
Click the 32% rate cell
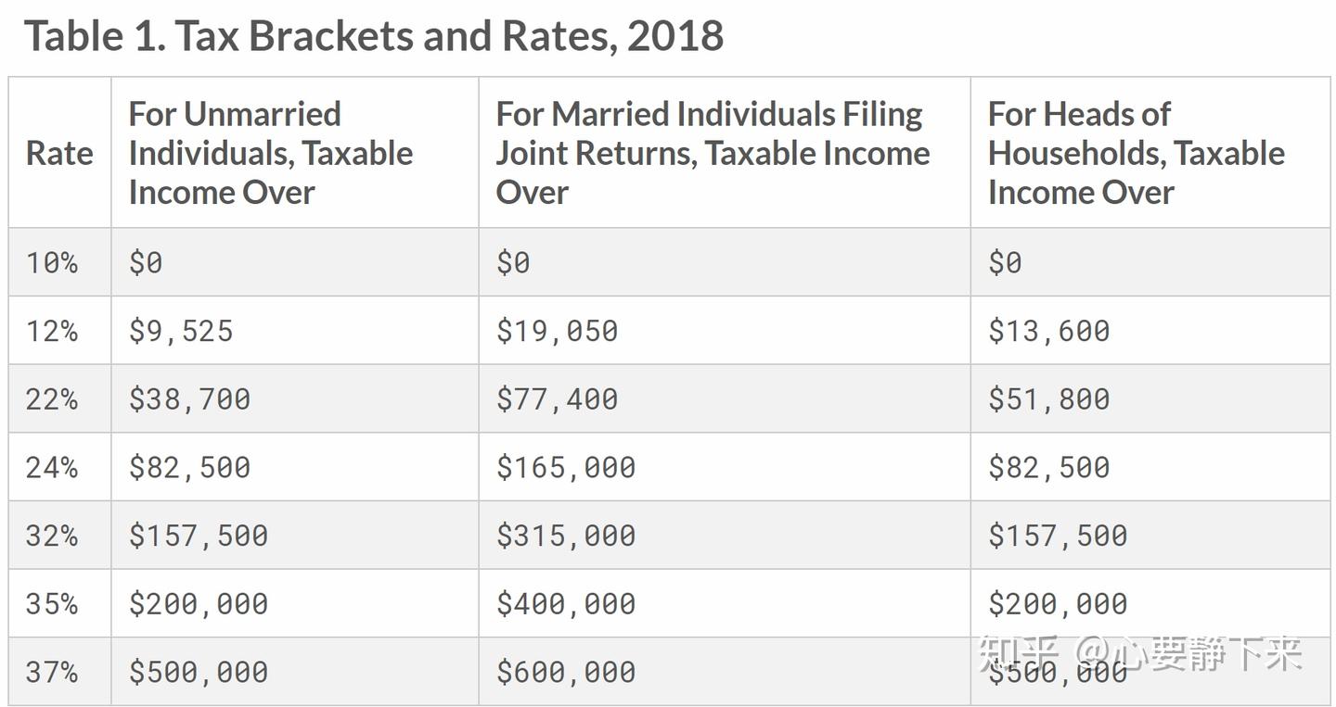(52, 536)
